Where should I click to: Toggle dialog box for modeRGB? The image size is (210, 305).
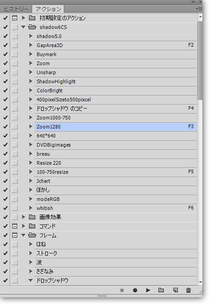click(x=14, y=199)
